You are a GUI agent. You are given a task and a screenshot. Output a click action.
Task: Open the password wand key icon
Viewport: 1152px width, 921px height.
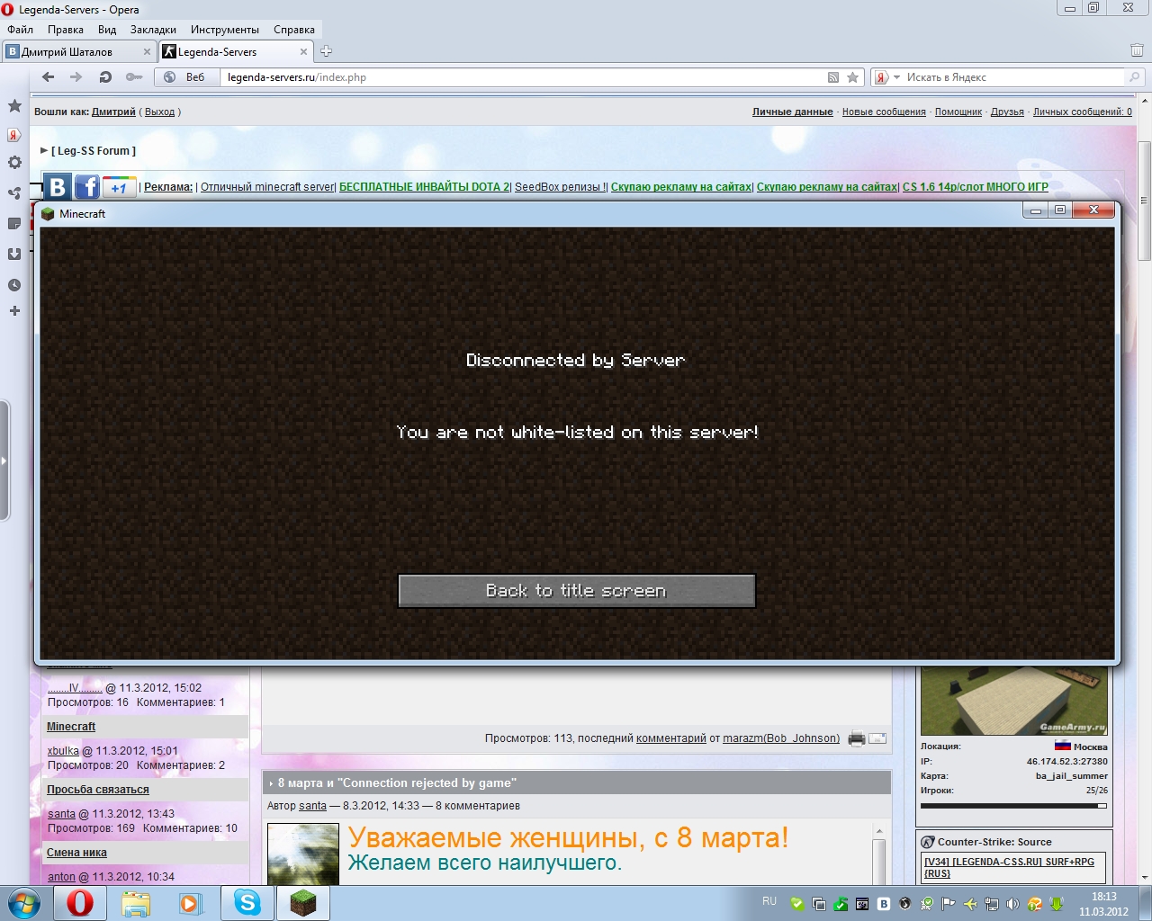(134, 77)
